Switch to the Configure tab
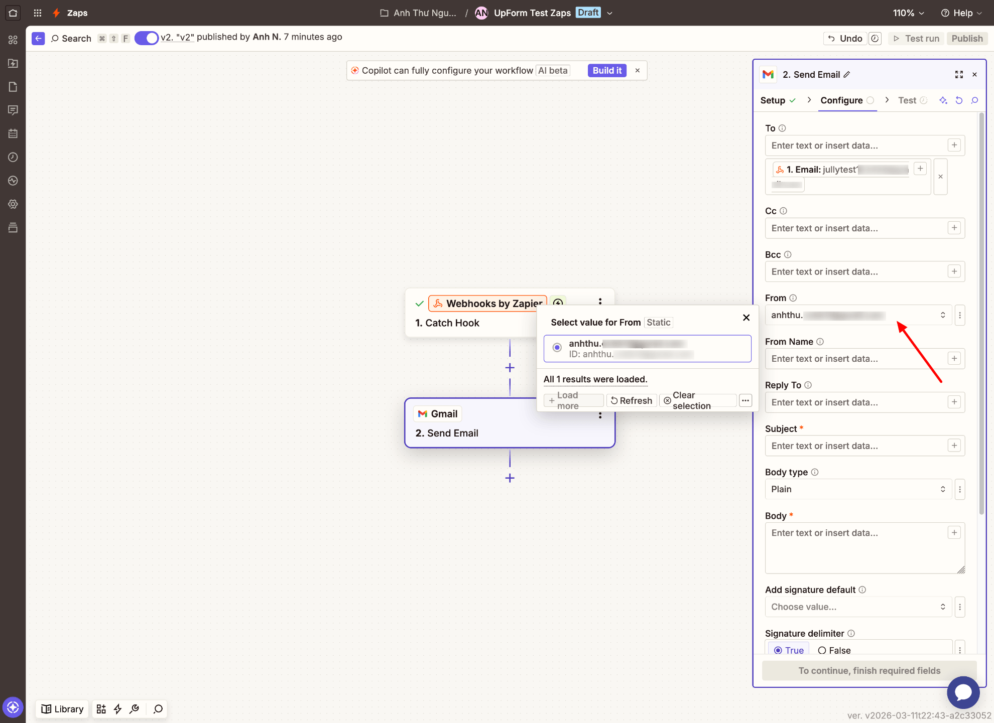994x723 pixels. point(847,100)
